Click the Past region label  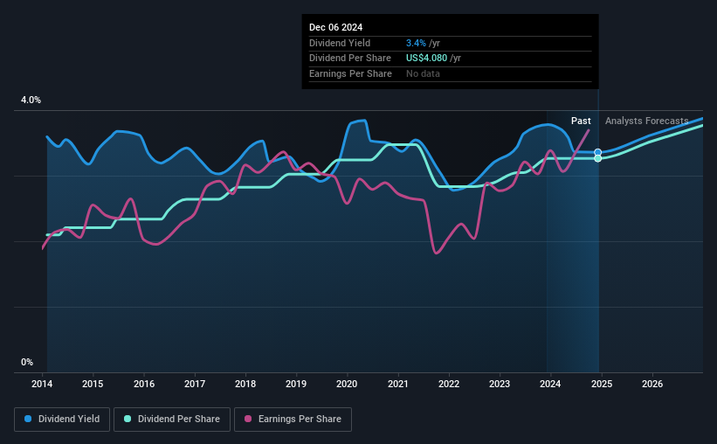(x=581, y=121)
